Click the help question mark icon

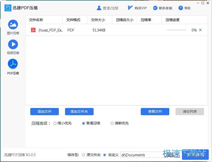click(181, 8)
